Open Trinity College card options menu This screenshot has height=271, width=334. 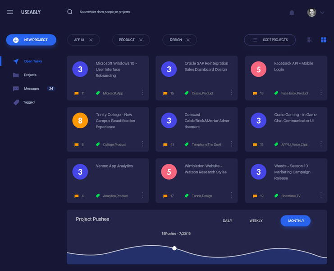click(142, 144)
